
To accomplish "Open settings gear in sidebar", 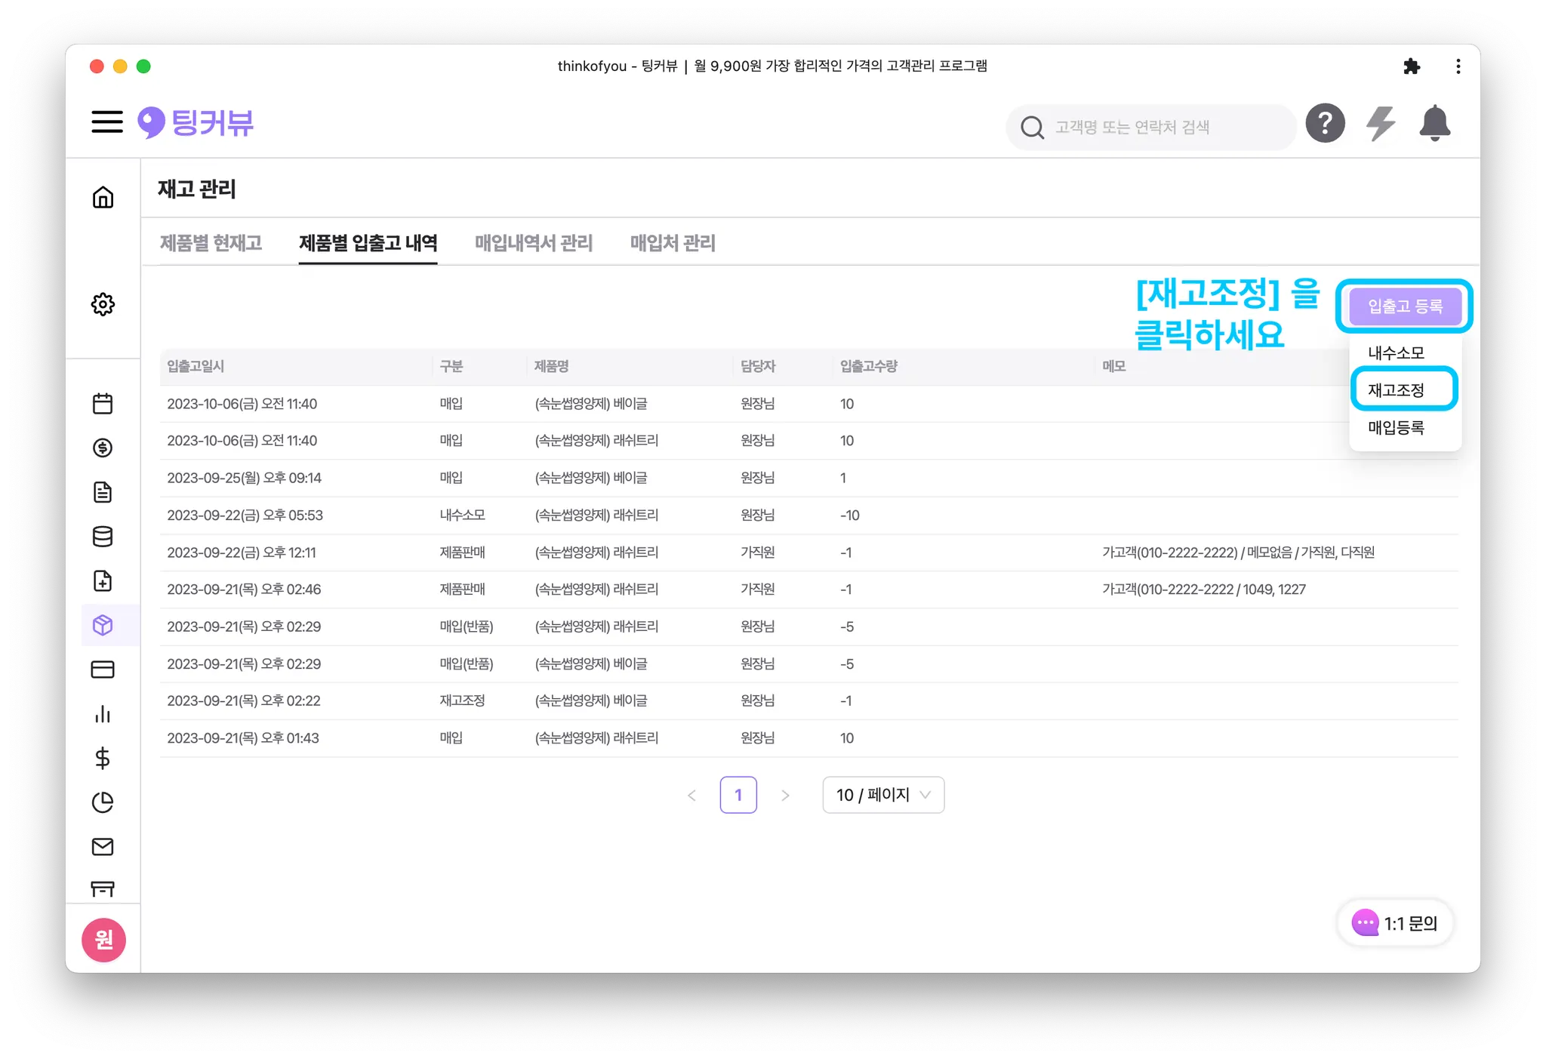I will point(103,304).
